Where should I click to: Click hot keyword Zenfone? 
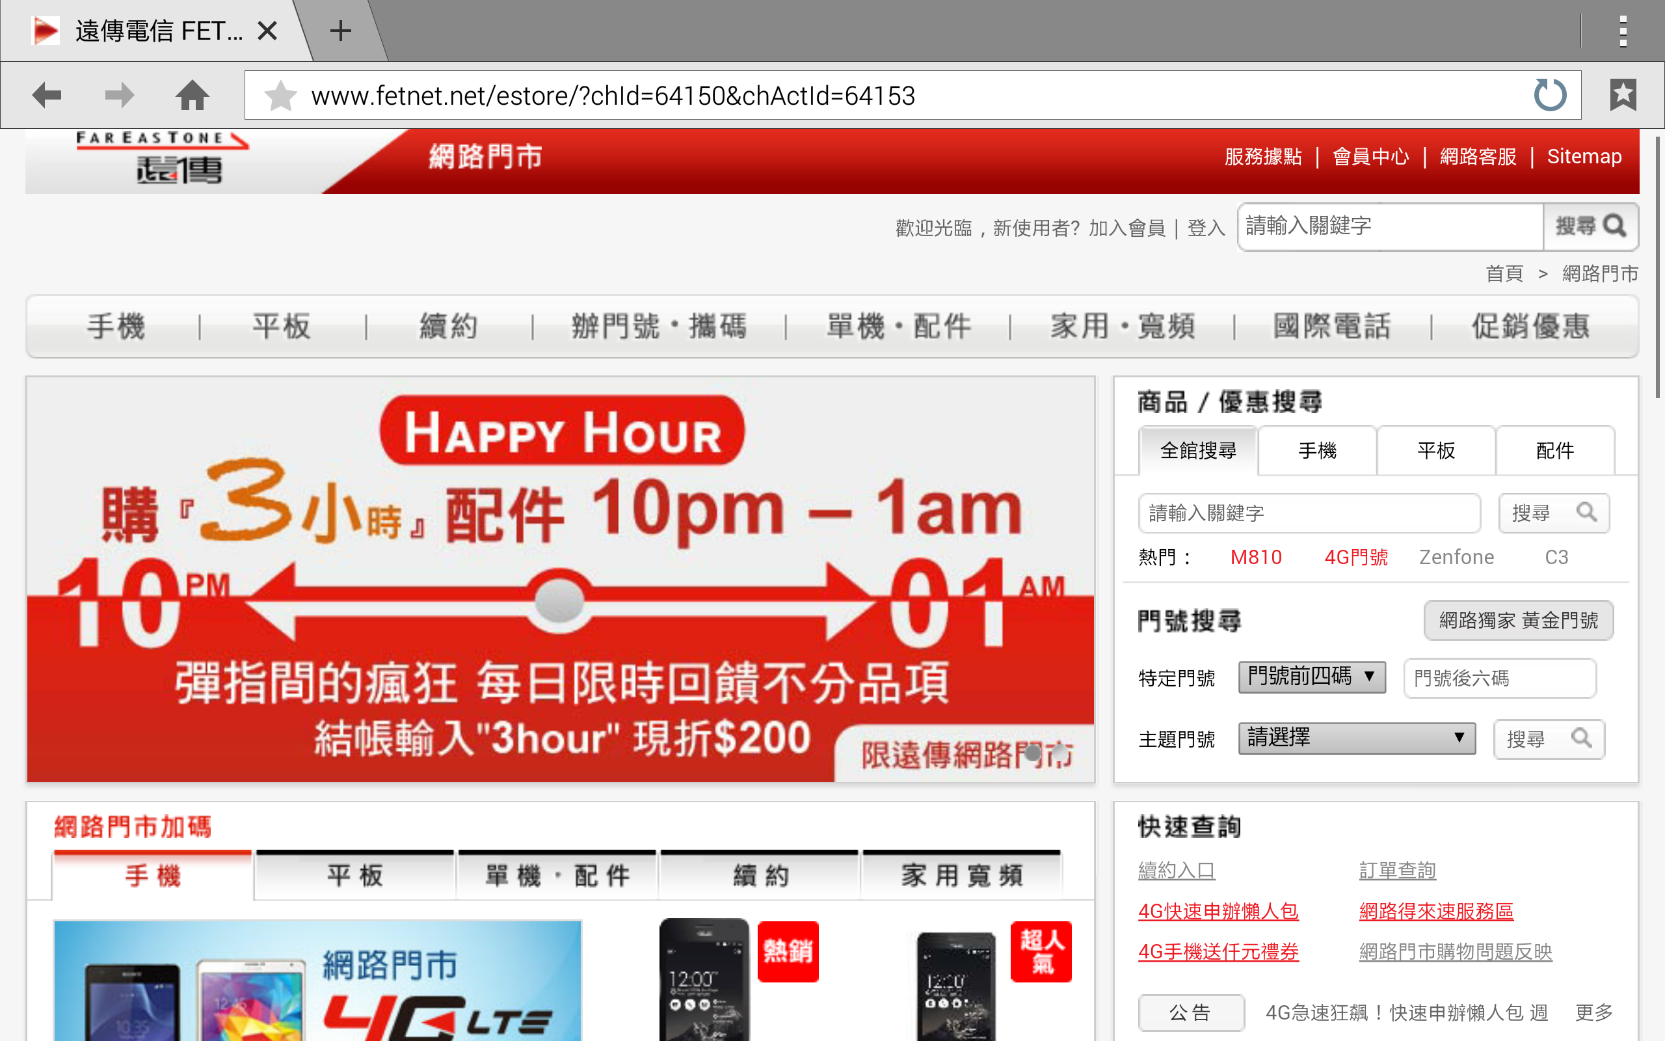pos(1456,557)
